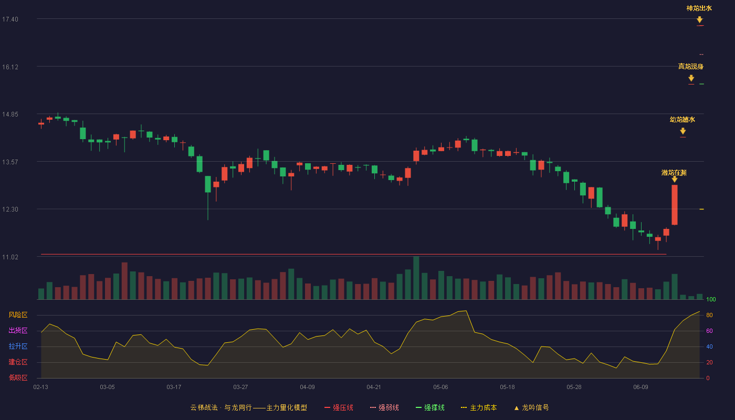This screenshot has width=735, height=420.
Task: Toggle the 龙吟信号 legend entry
Action: [x=531, y=407]
